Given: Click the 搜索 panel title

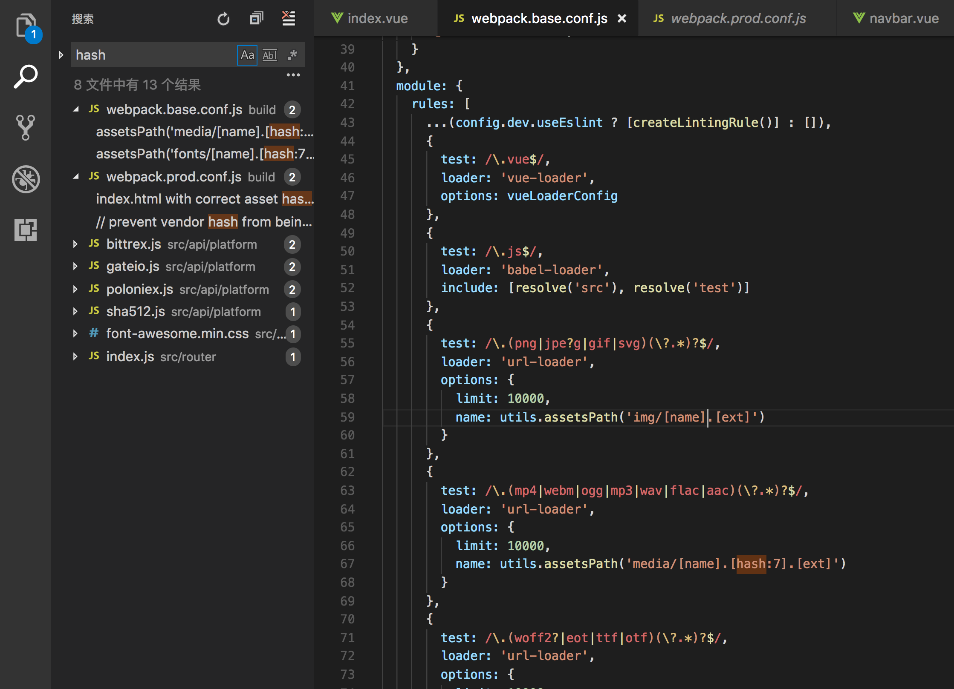Looking at the screenshot, I should (83, 19).
